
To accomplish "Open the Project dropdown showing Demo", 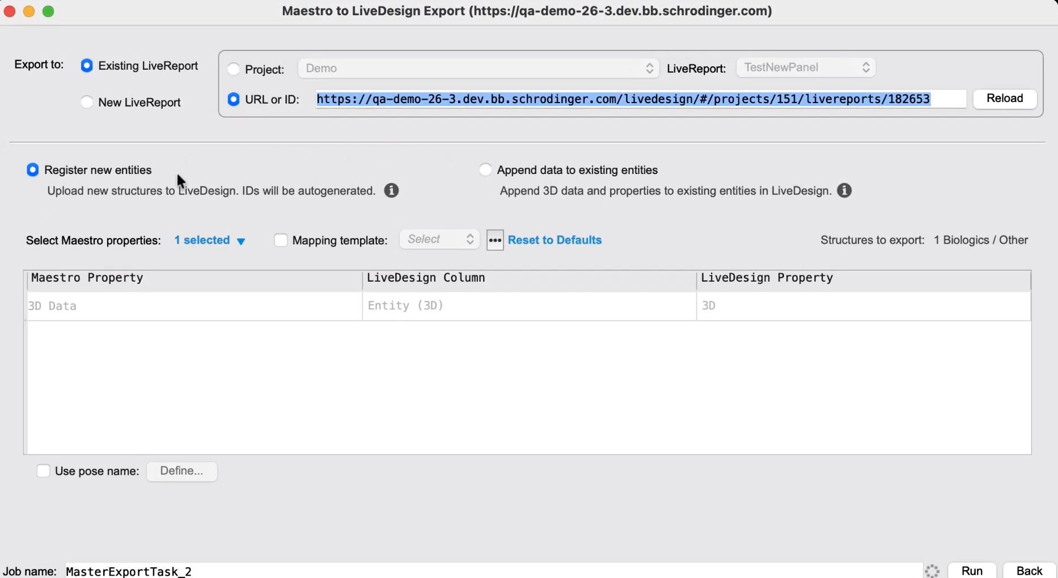I will click(479, 69).
